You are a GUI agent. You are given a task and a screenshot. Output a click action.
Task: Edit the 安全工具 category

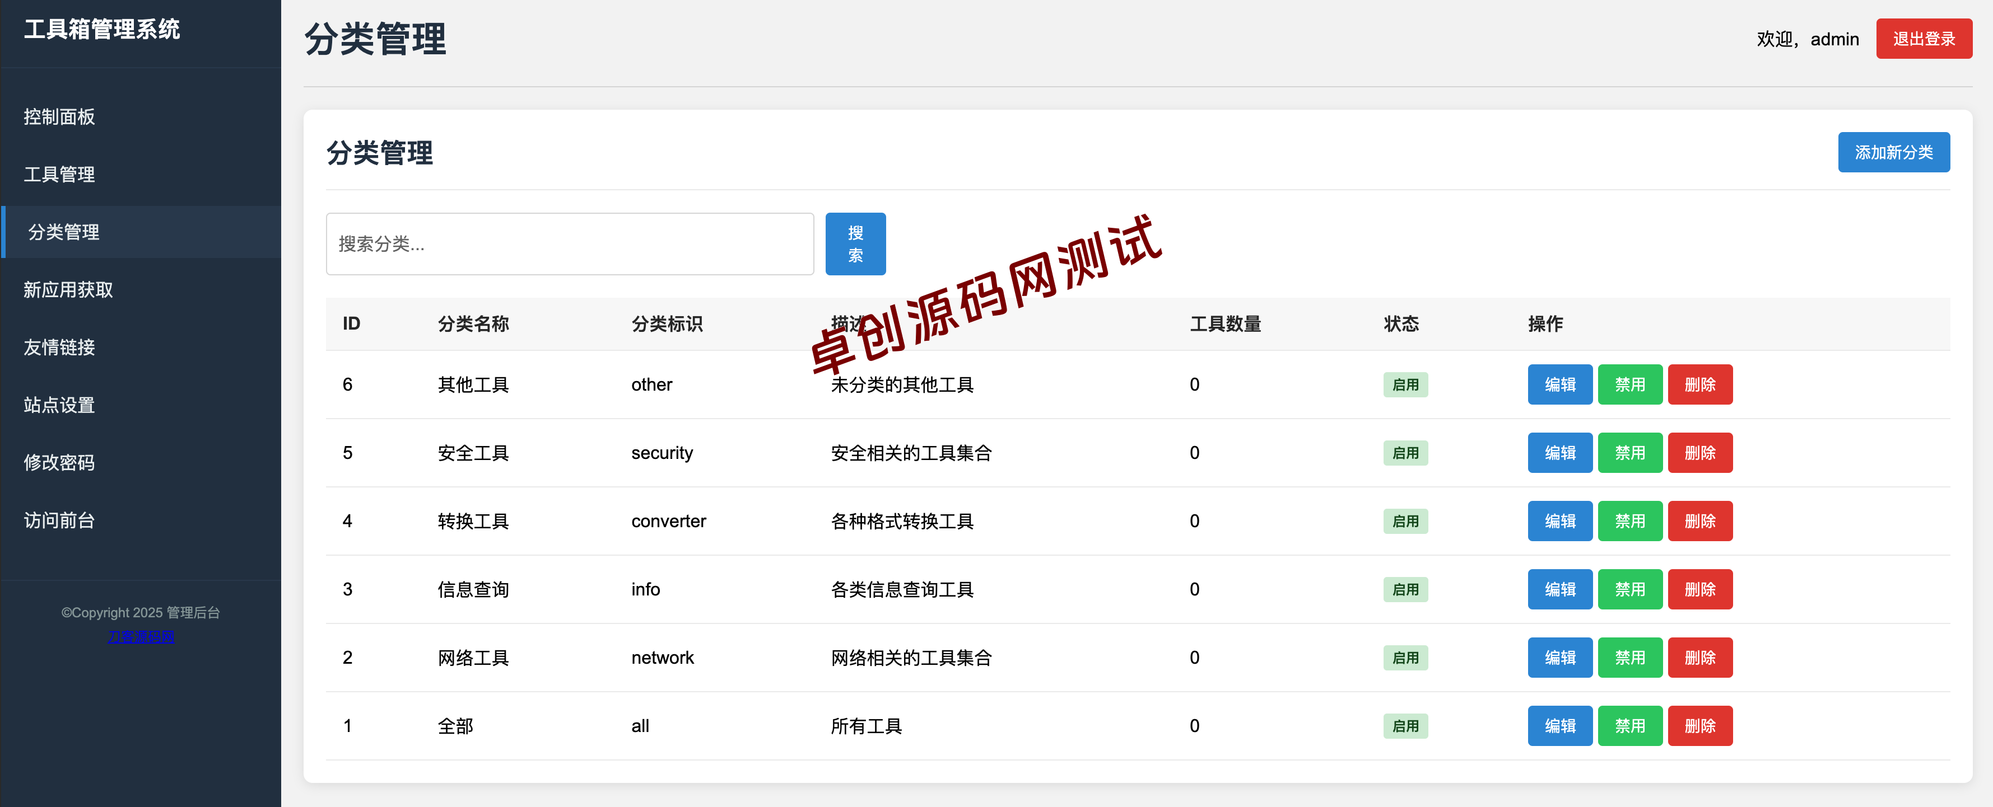coord(1560,453)
